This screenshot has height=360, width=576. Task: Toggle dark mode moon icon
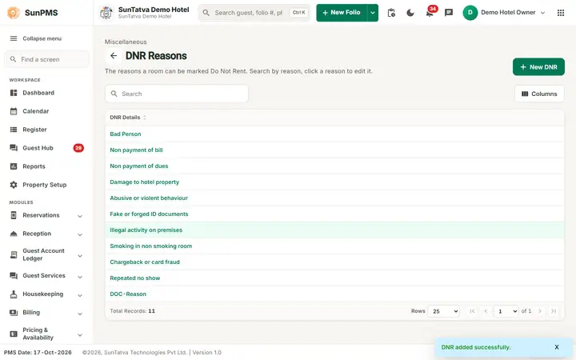410,13
